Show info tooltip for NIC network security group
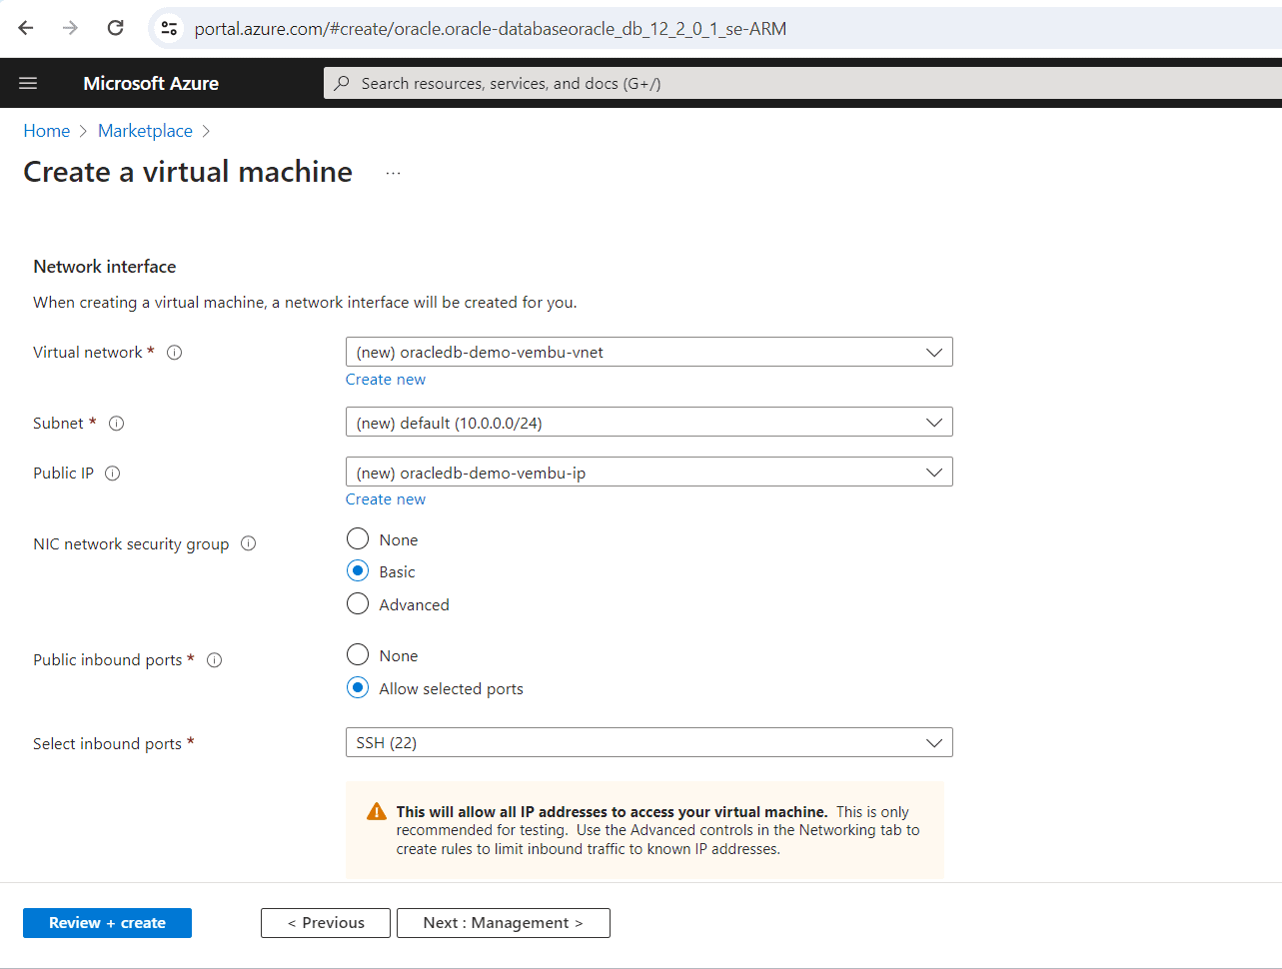 248,543
